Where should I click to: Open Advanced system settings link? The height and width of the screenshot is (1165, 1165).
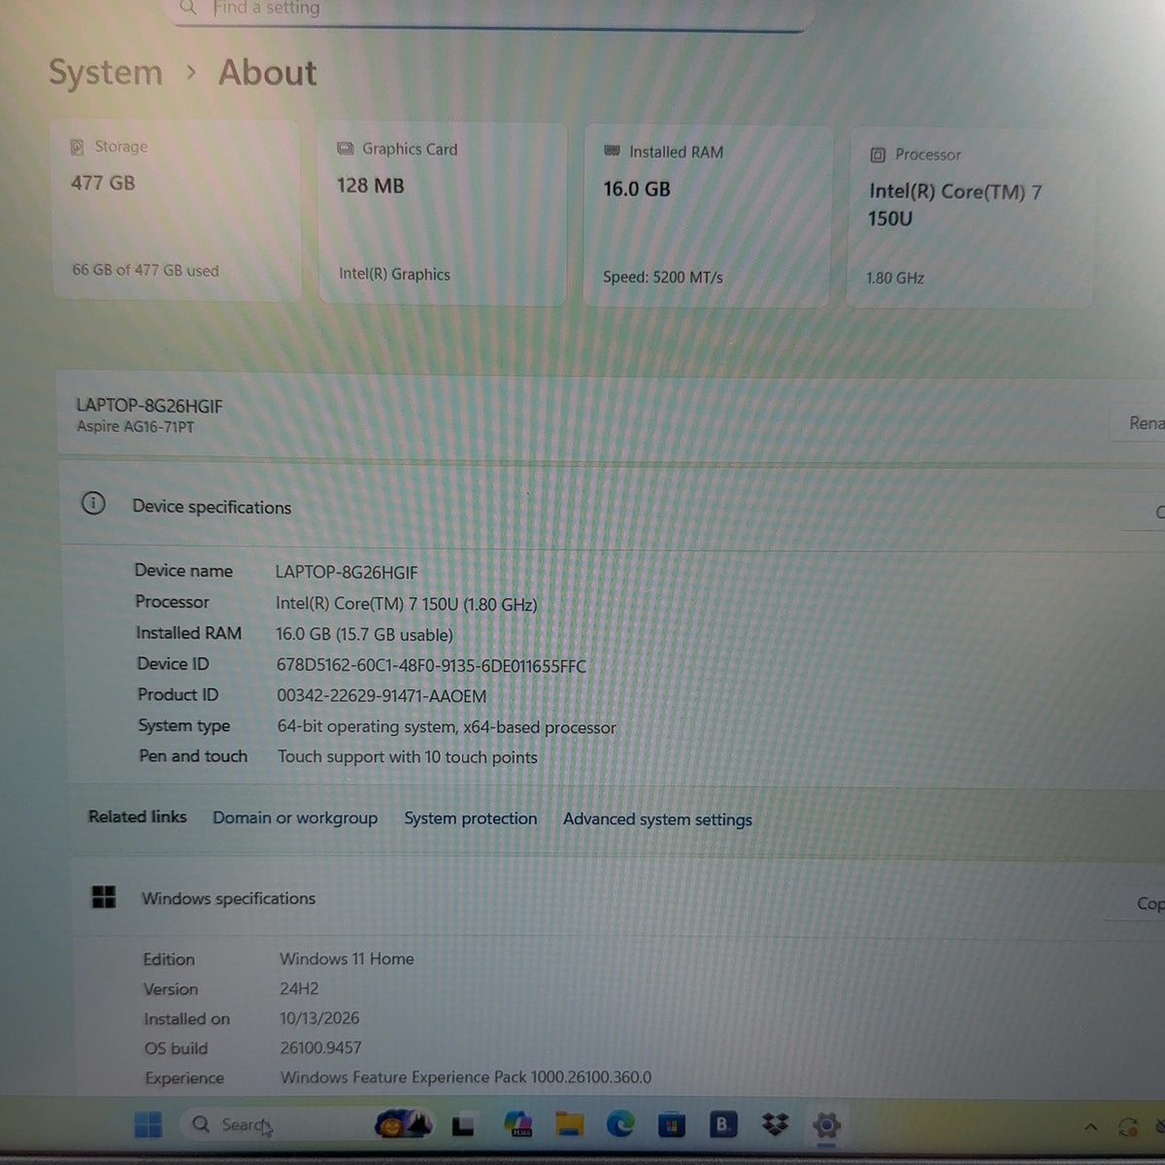657,819
